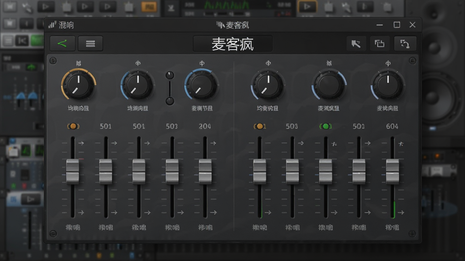Screen dimensions: 465x261
Task: Click the 503 value above fourth fader
Action: pyautogui.click(x=172, y=126)
